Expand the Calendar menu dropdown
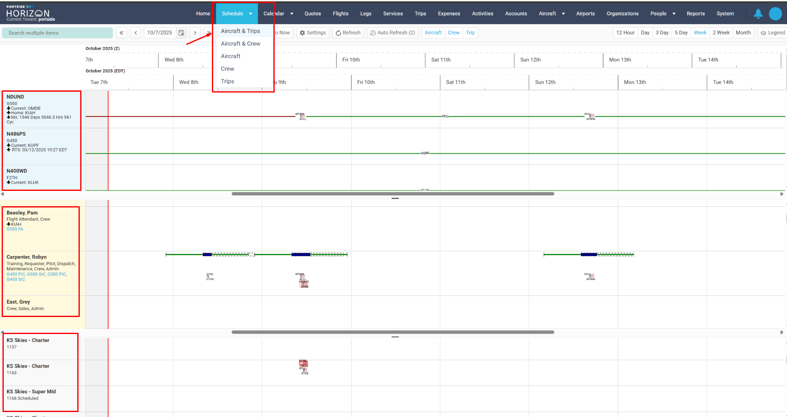 pyautogui.click(x=292, y=14)
